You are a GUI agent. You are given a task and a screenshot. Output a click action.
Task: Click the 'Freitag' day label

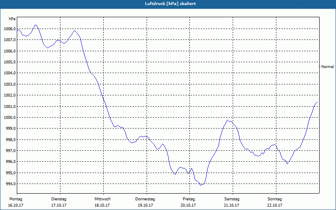189,199
